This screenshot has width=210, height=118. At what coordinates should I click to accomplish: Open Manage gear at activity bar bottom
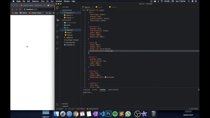click(57, 104)
